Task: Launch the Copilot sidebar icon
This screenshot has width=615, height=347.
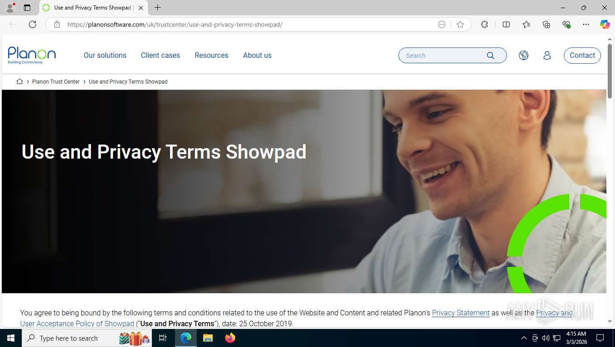Action: (x=605, y=24)
